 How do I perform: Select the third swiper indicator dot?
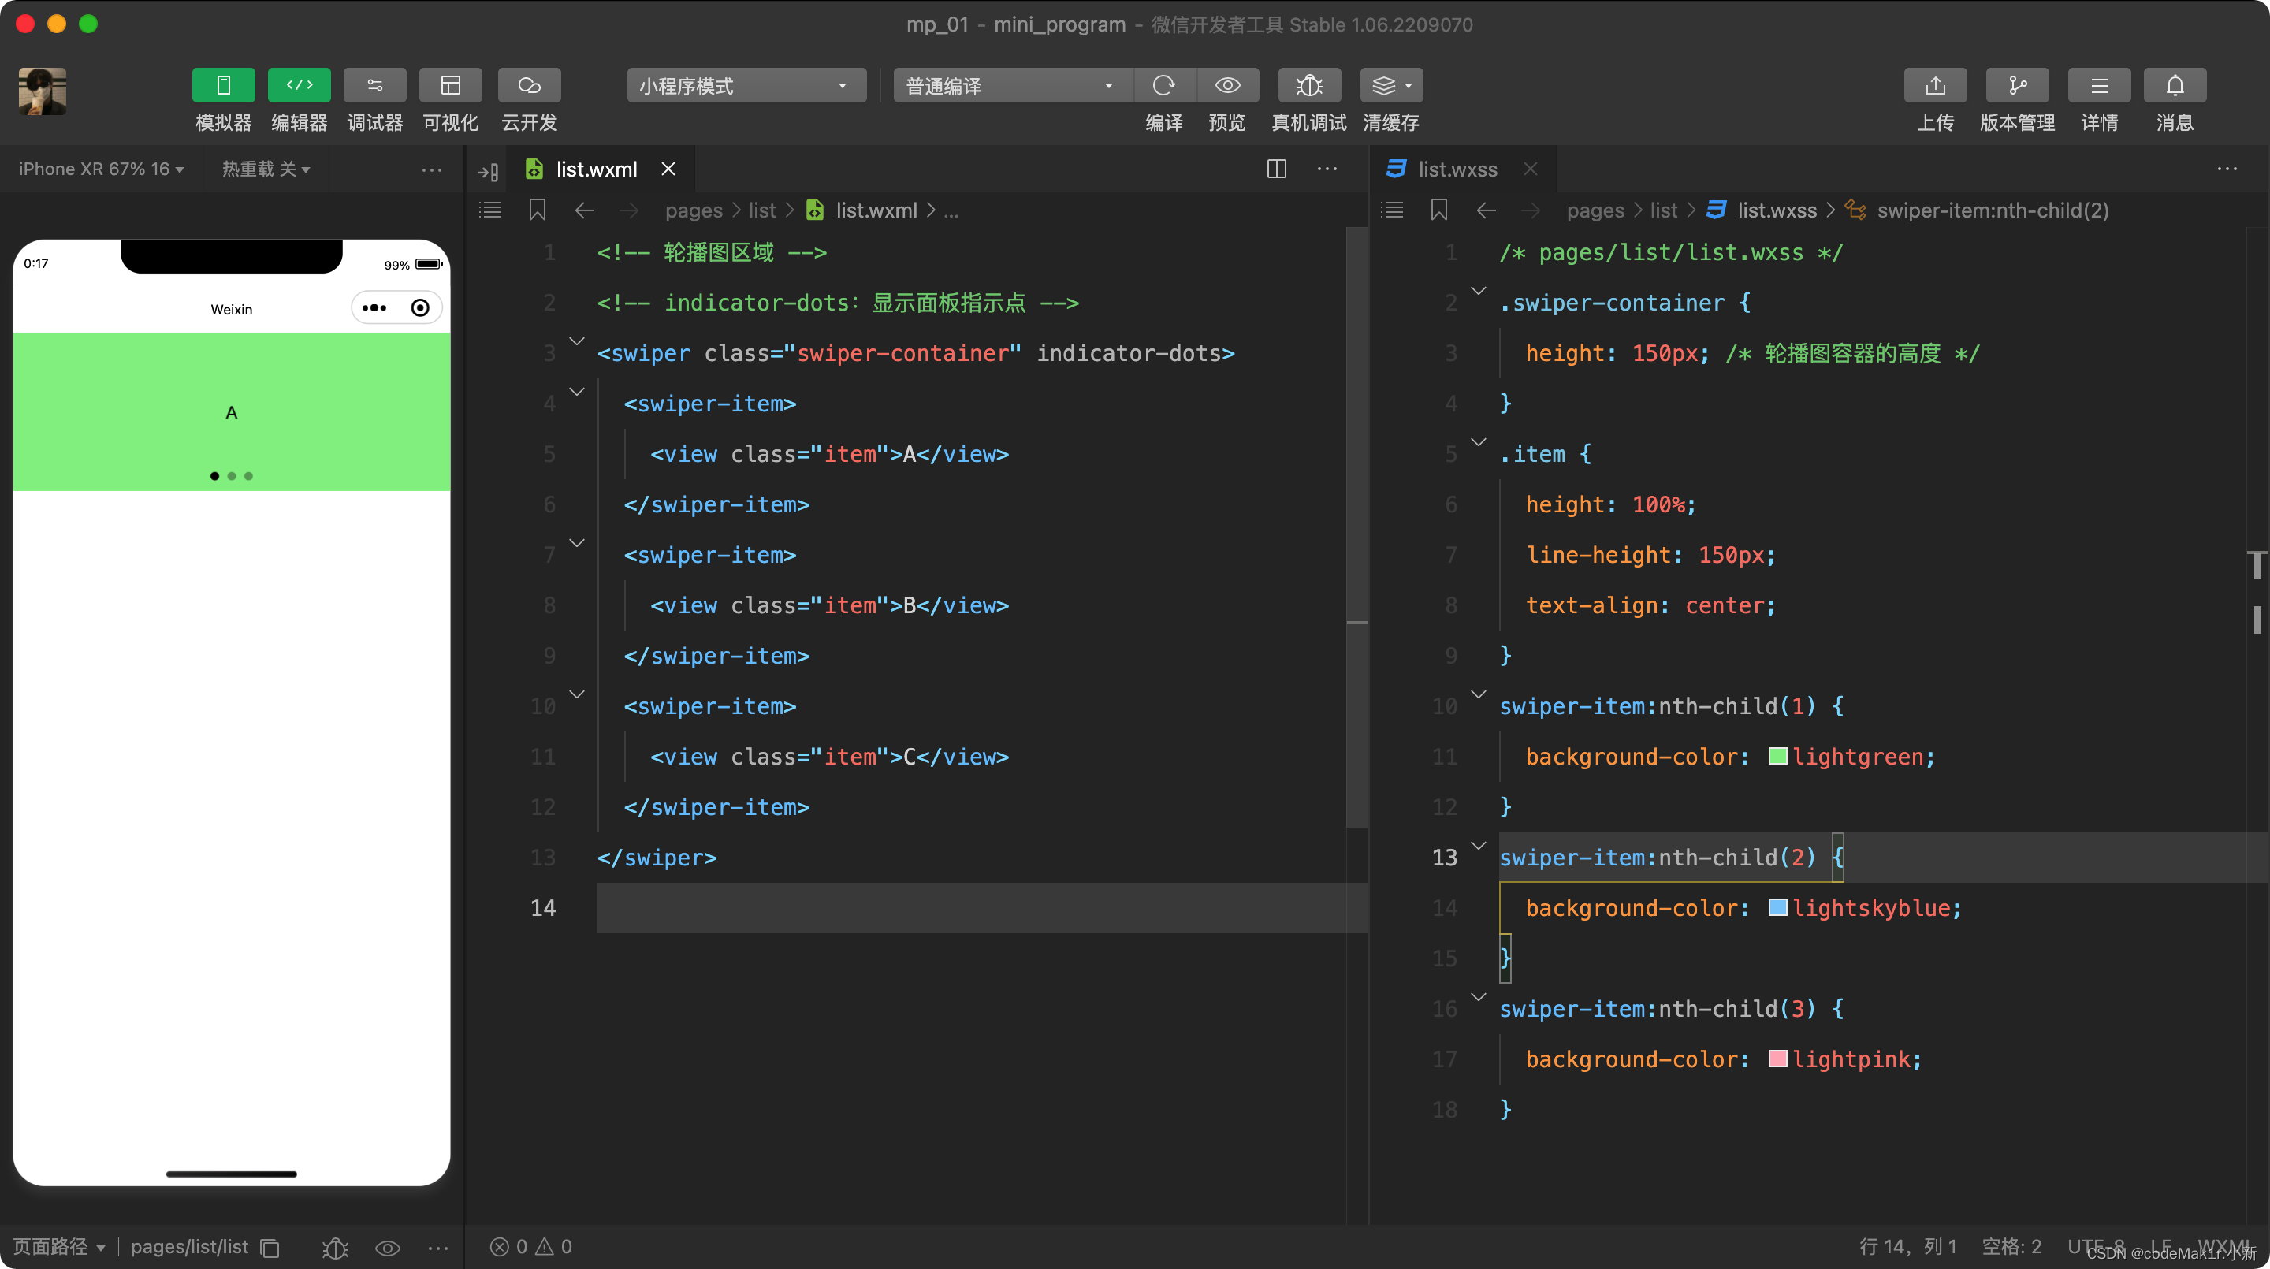(x=248, y=476)
